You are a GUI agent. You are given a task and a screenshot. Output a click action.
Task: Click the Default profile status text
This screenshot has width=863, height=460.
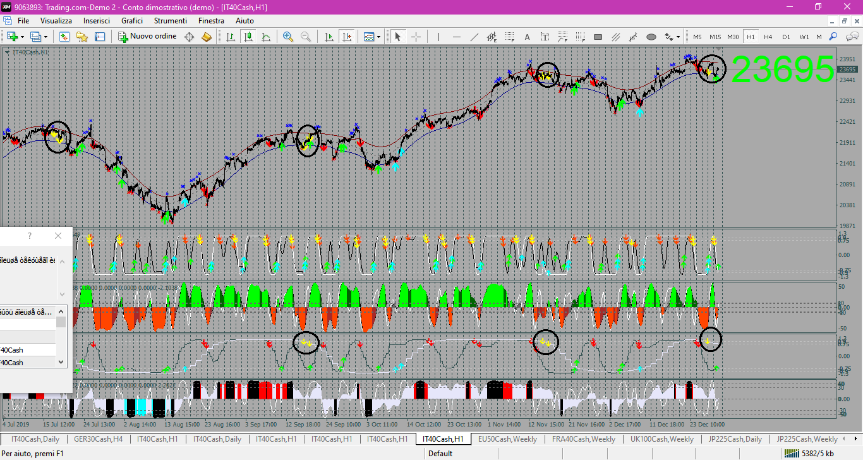click(x=440, y=453)
